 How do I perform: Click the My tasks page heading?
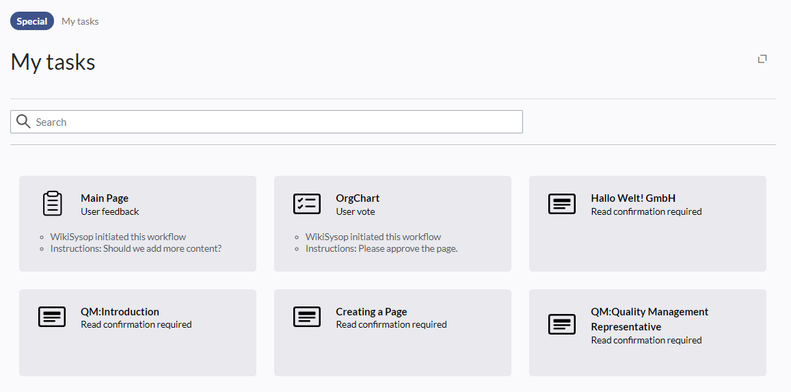click(53, 62)
